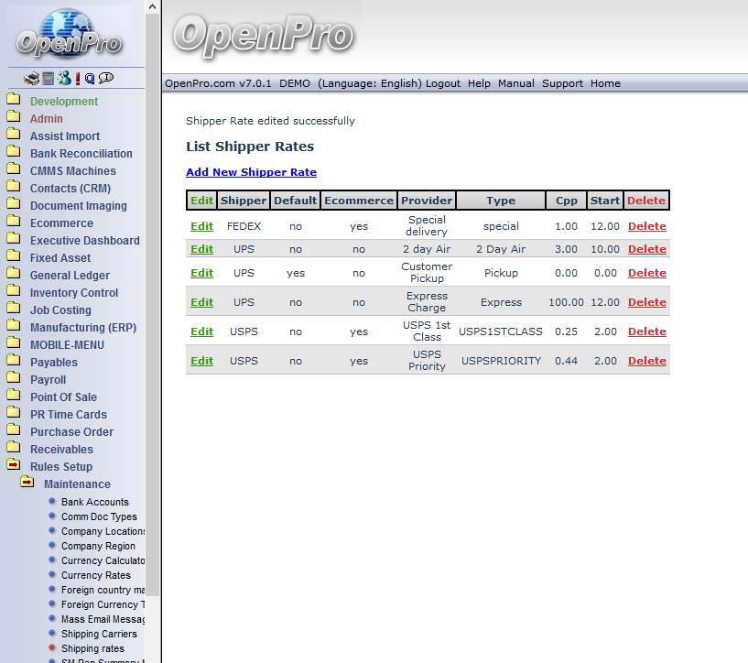Click the blue Q icon

(90, 79)
